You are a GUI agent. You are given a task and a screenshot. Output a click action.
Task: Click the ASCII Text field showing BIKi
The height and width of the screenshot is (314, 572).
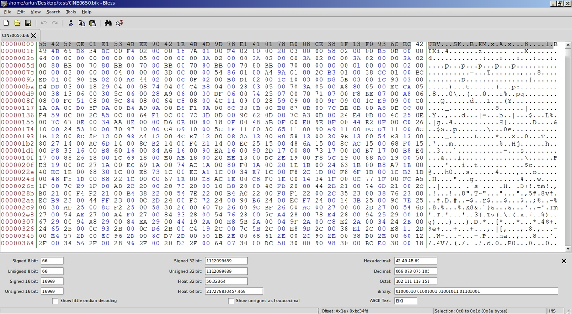coord(405,301)
